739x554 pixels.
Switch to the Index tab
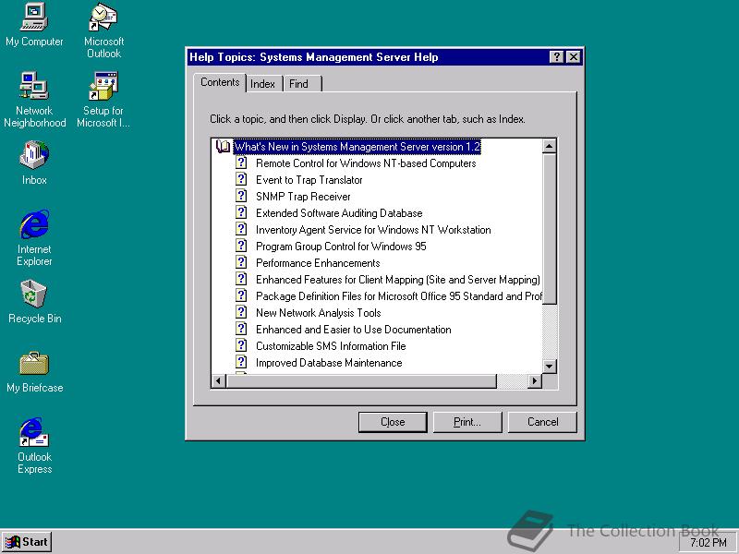(262, 84)
